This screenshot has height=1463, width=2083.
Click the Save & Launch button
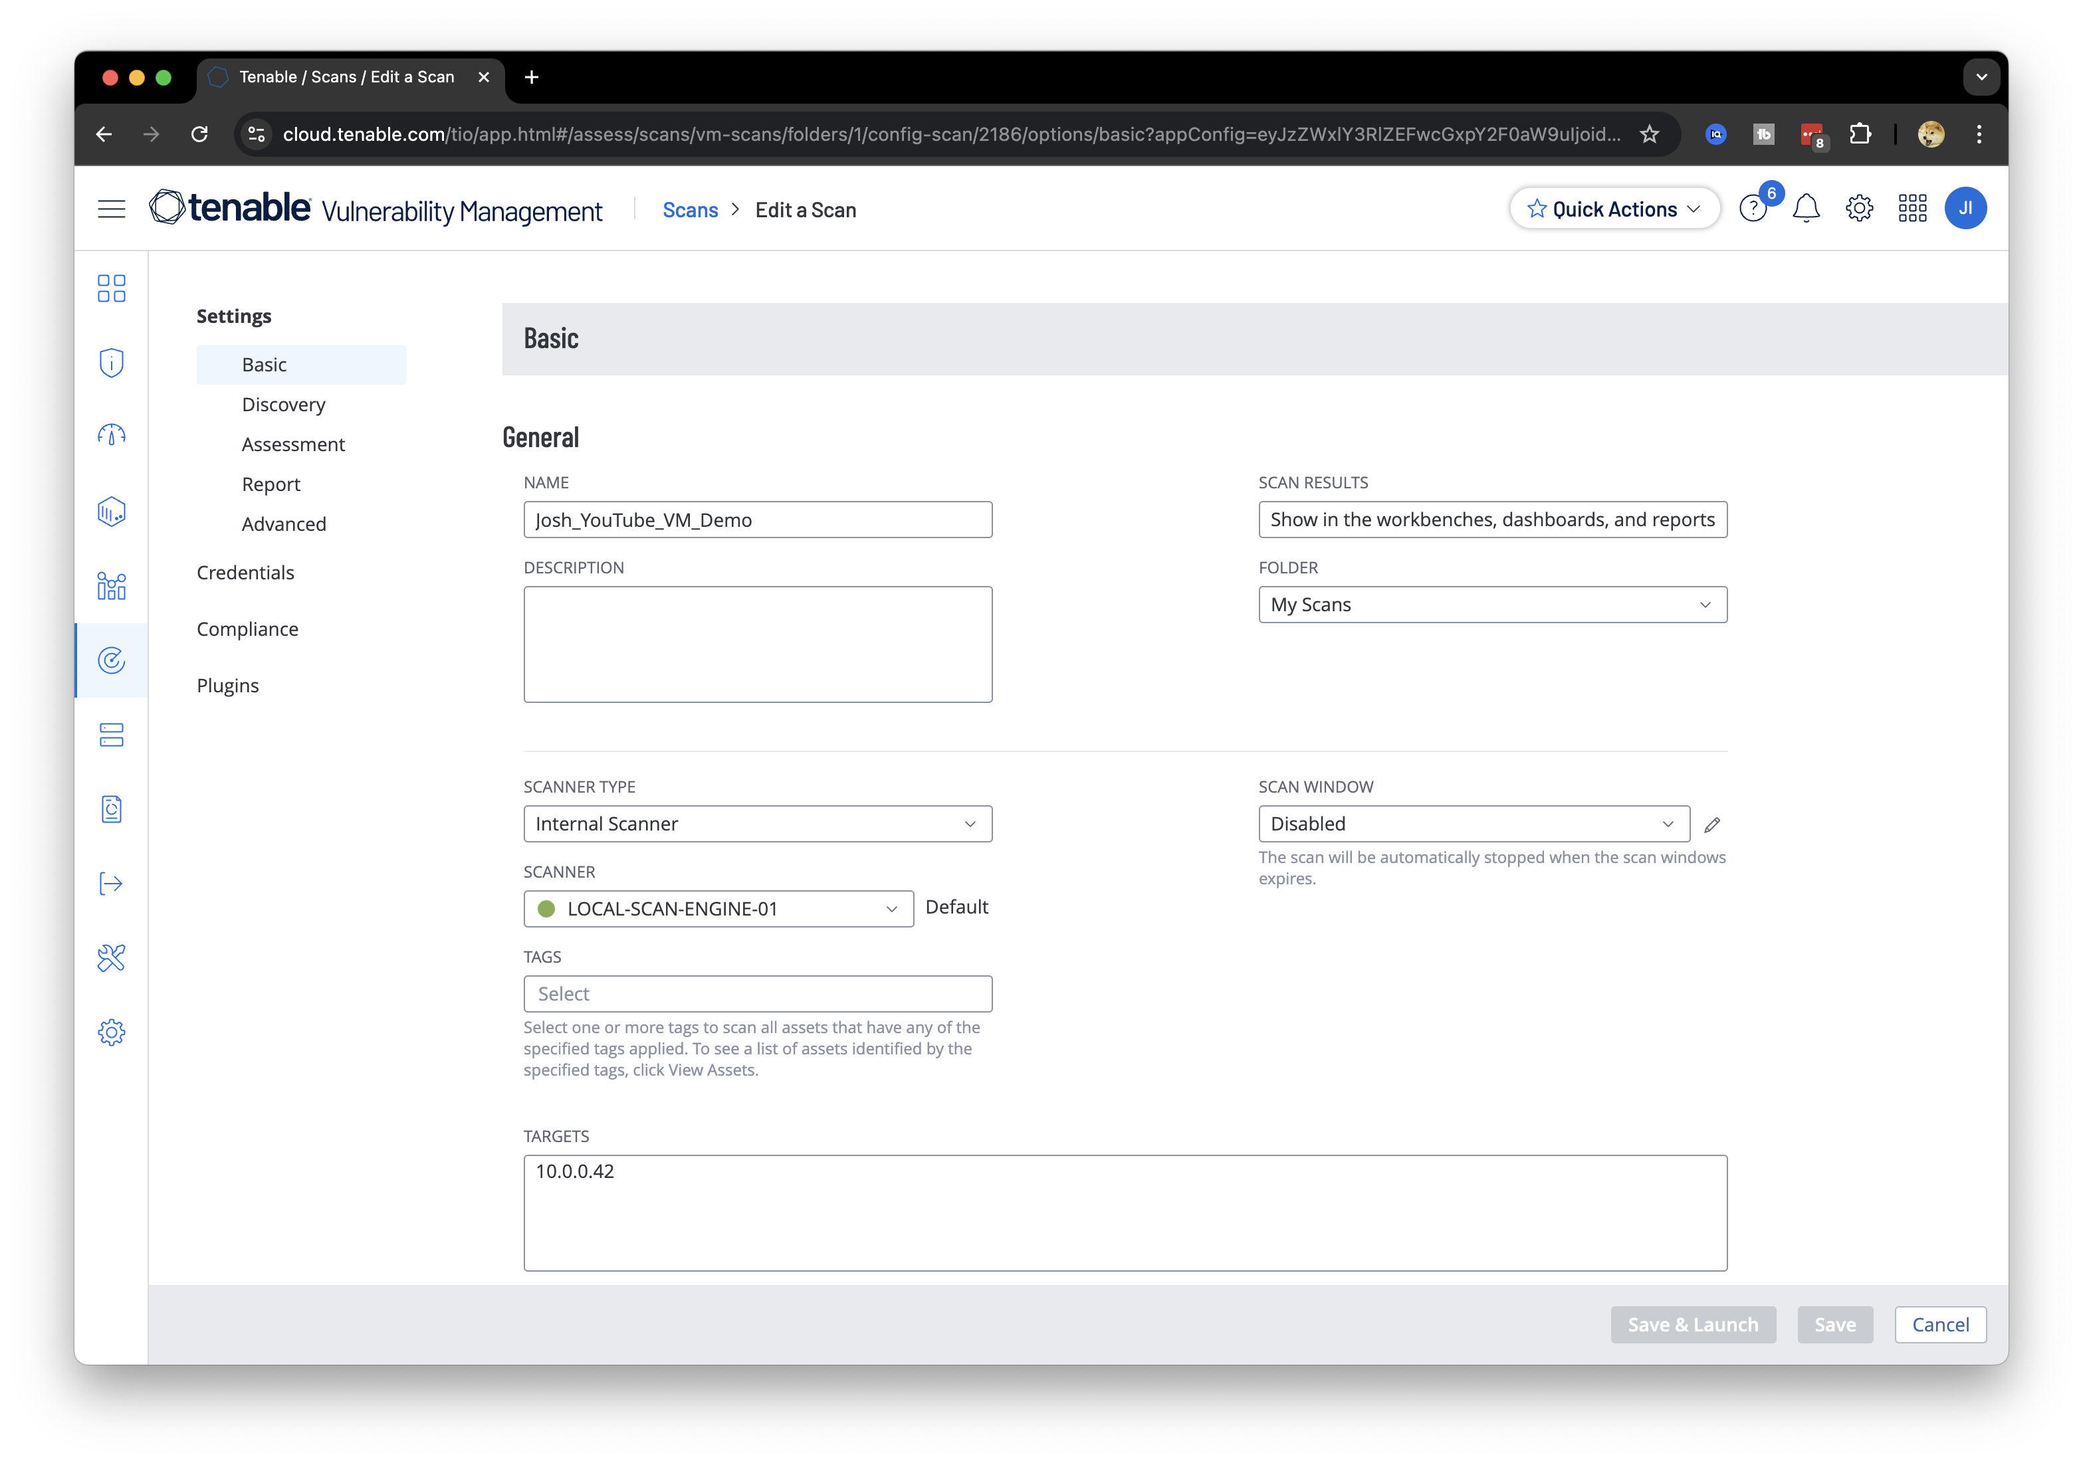click(x=1693, y=1325)
